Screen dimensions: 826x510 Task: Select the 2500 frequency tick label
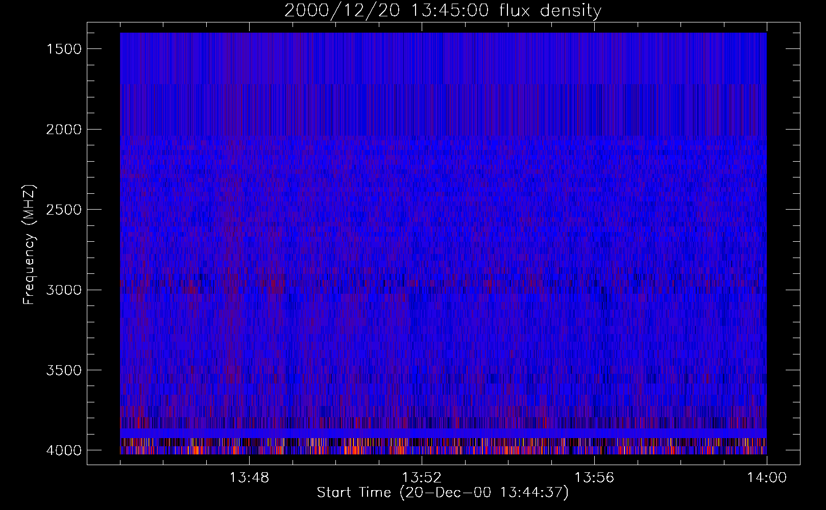pos(64,210)
